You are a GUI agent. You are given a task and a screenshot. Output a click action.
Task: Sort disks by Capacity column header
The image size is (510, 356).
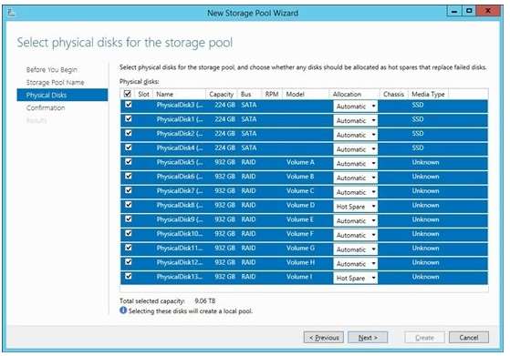coord(221,94)
